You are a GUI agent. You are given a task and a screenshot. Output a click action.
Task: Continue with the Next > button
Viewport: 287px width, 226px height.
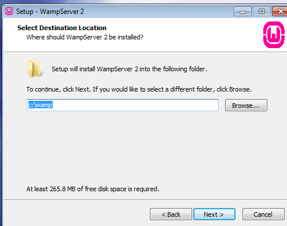(x=214, y=214)
